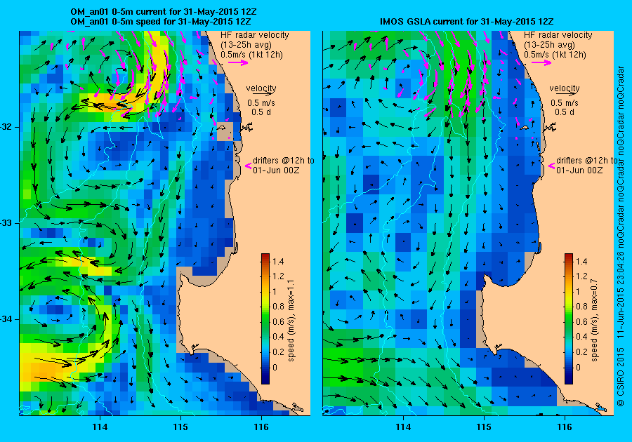Click the left map 'drifters @12h to' label

click(x=284, y=160)
